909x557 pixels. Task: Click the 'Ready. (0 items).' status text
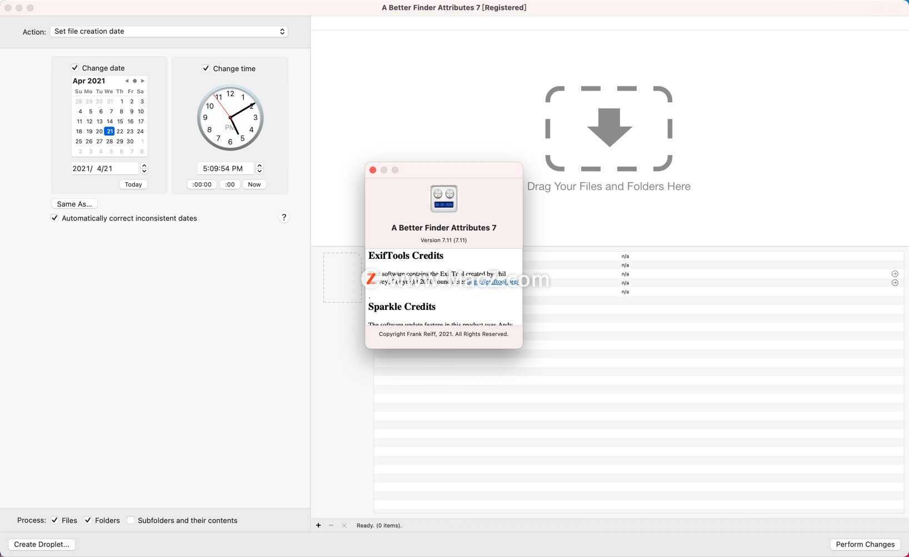pos(379,525)
